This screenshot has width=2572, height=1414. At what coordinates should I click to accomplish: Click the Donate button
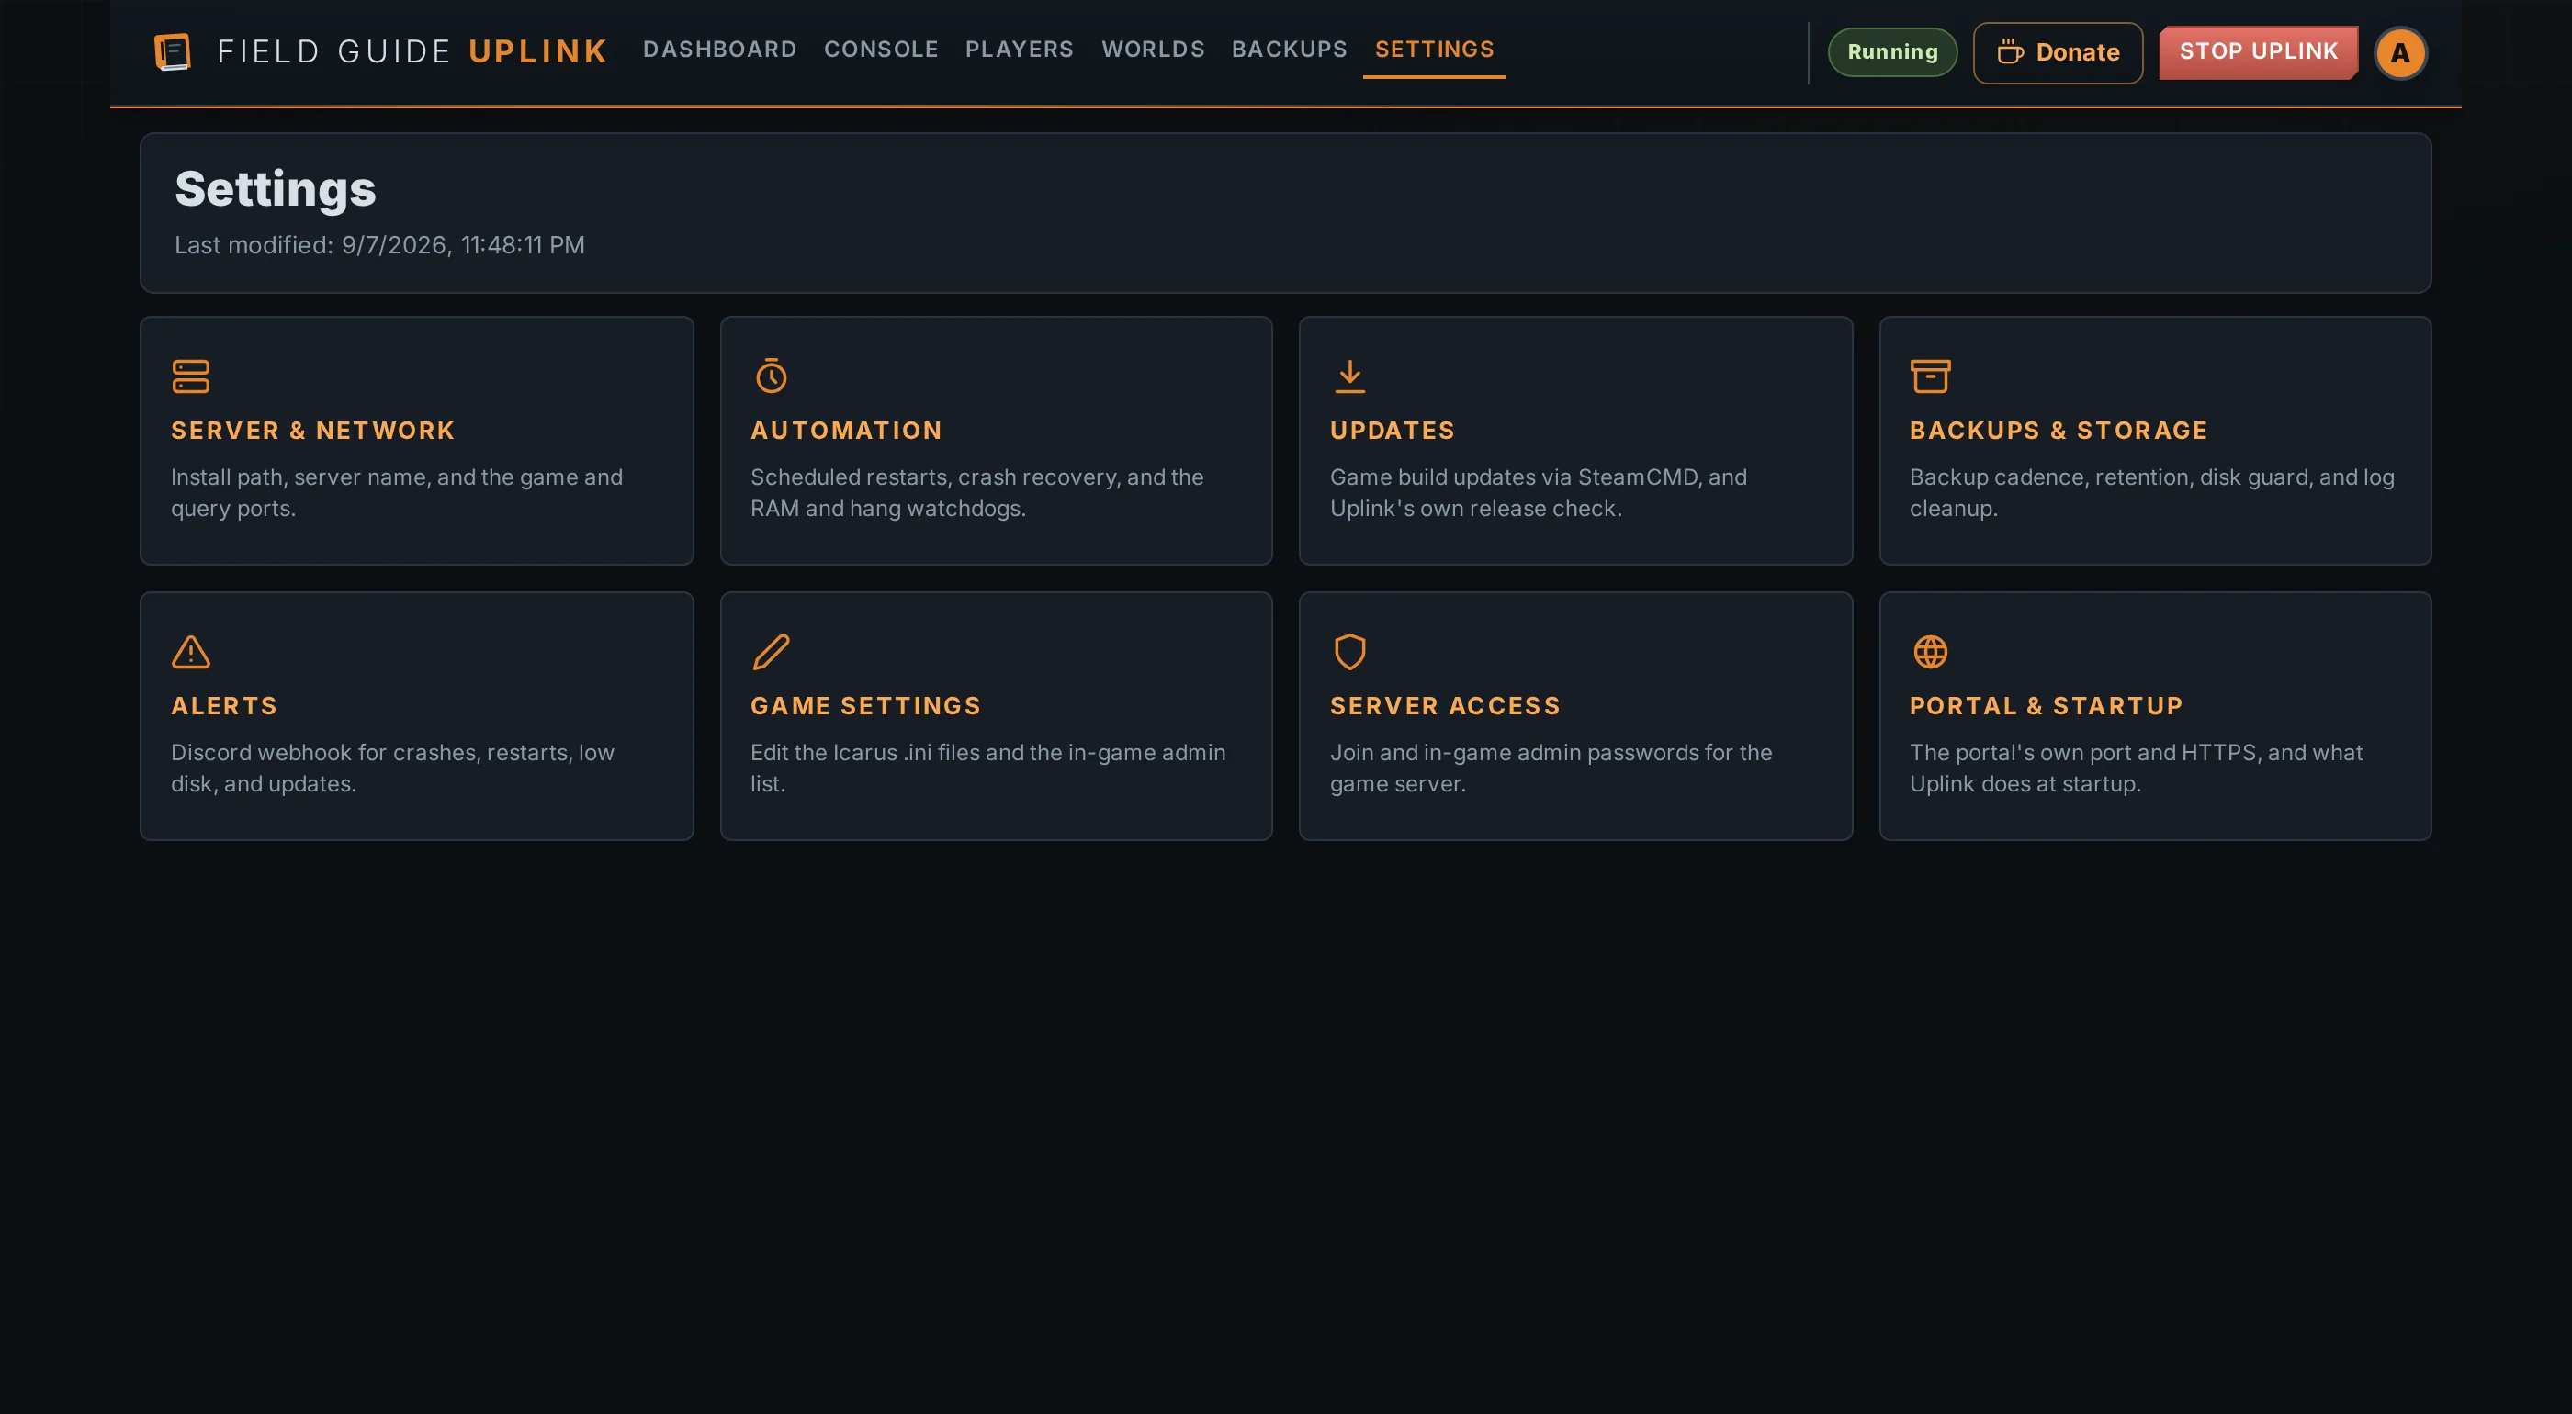(x=2058, y=53)
